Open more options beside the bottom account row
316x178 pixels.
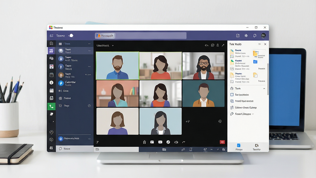(x=89, y=139)
